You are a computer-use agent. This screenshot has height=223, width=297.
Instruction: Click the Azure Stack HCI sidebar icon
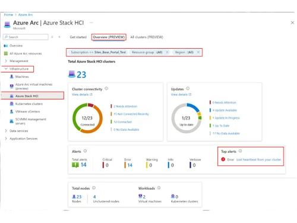(12, 96)
